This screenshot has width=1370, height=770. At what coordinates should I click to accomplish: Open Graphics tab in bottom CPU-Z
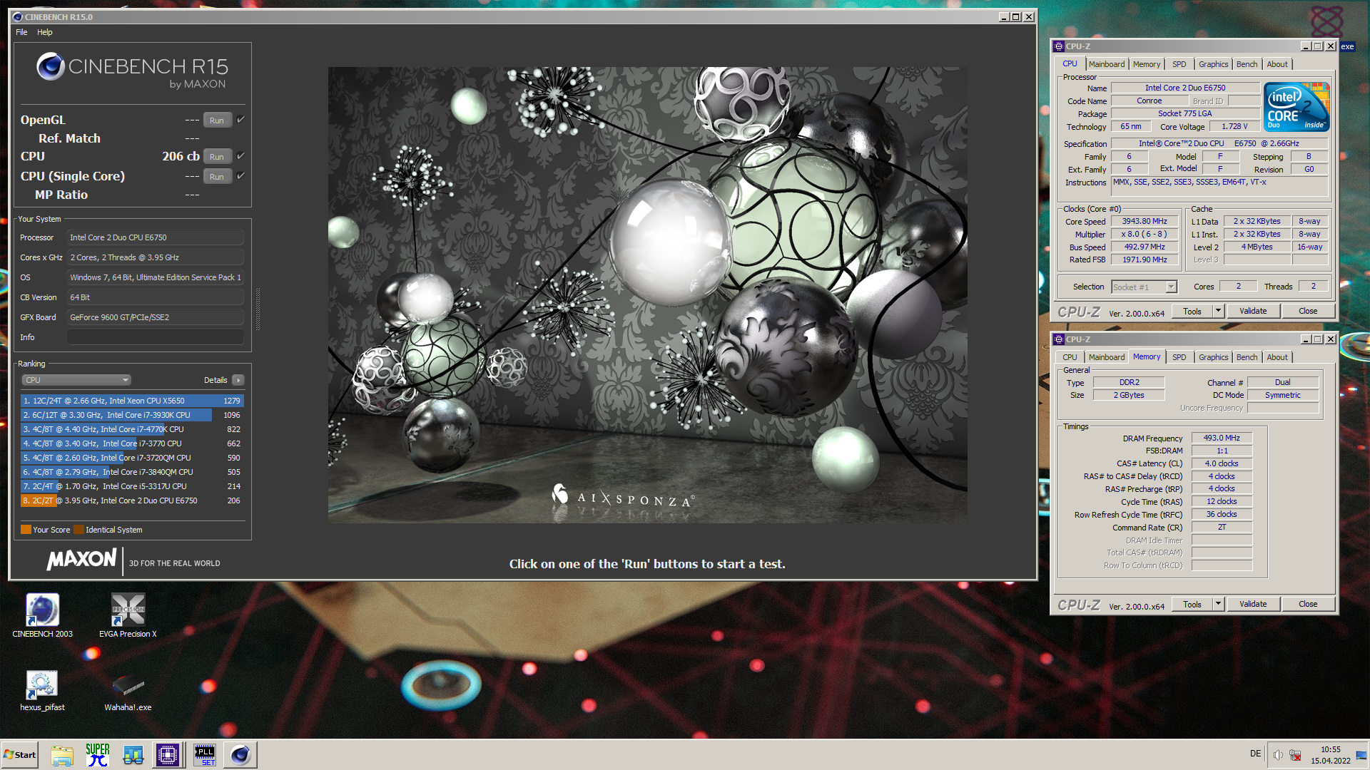click(1213, 357)
